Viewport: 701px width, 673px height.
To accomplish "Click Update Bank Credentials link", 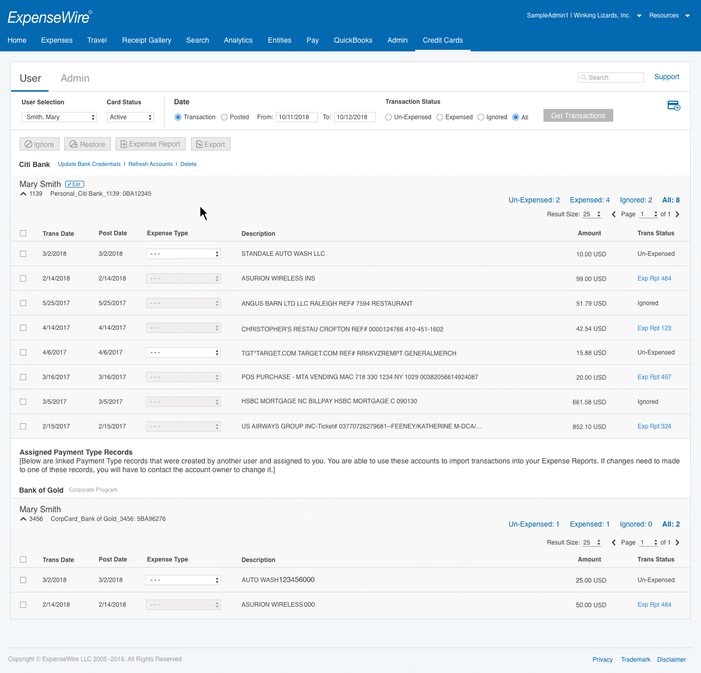I will click(x=89, y=164).
